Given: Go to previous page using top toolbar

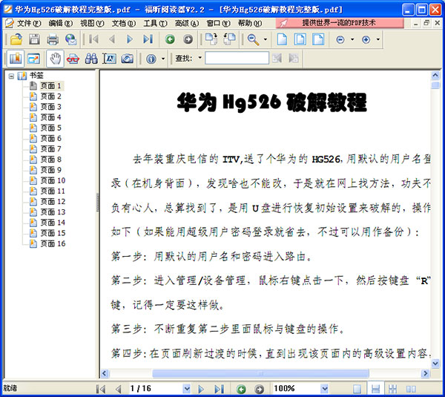Looking at the screenshot, I should click(x=112, y=39).
